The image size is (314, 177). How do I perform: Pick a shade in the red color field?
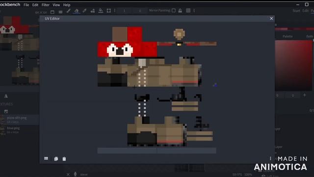tap(293, 65)
